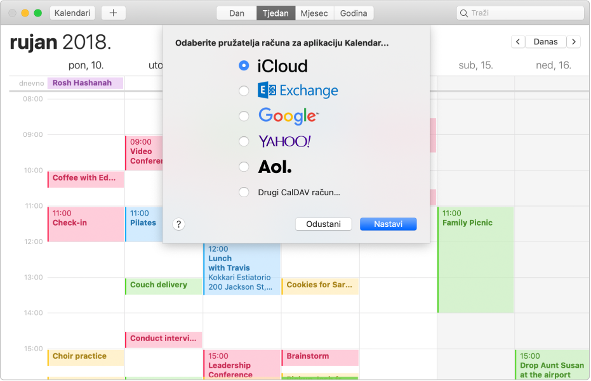This screenshot has width=591, height=381.
Task: Select the Google account option
Action: tap(244, 116)
